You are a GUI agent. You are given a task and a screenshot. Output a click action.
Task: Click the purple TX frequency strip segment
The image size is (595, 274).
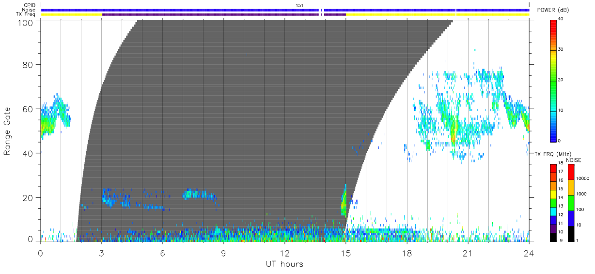(210, 14)
